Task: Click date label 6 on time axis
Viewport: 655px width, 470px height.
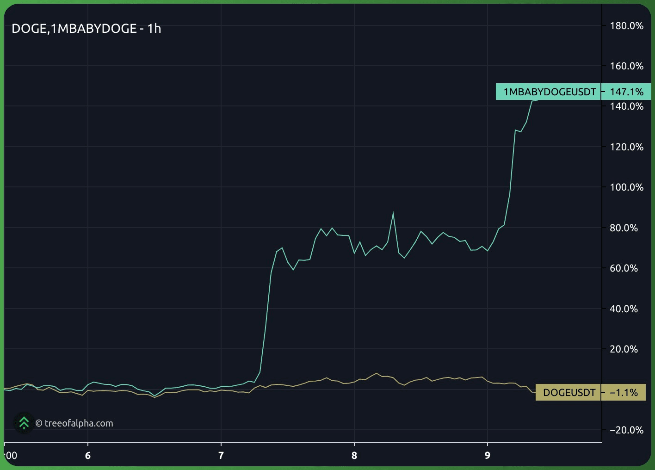Action: point(88,456)
